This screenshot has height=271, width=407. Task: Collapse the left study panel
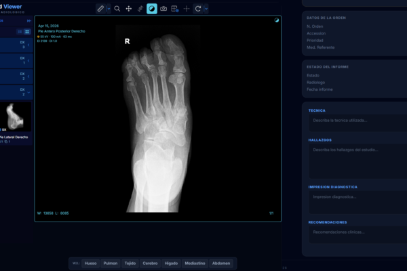(28, 21)
